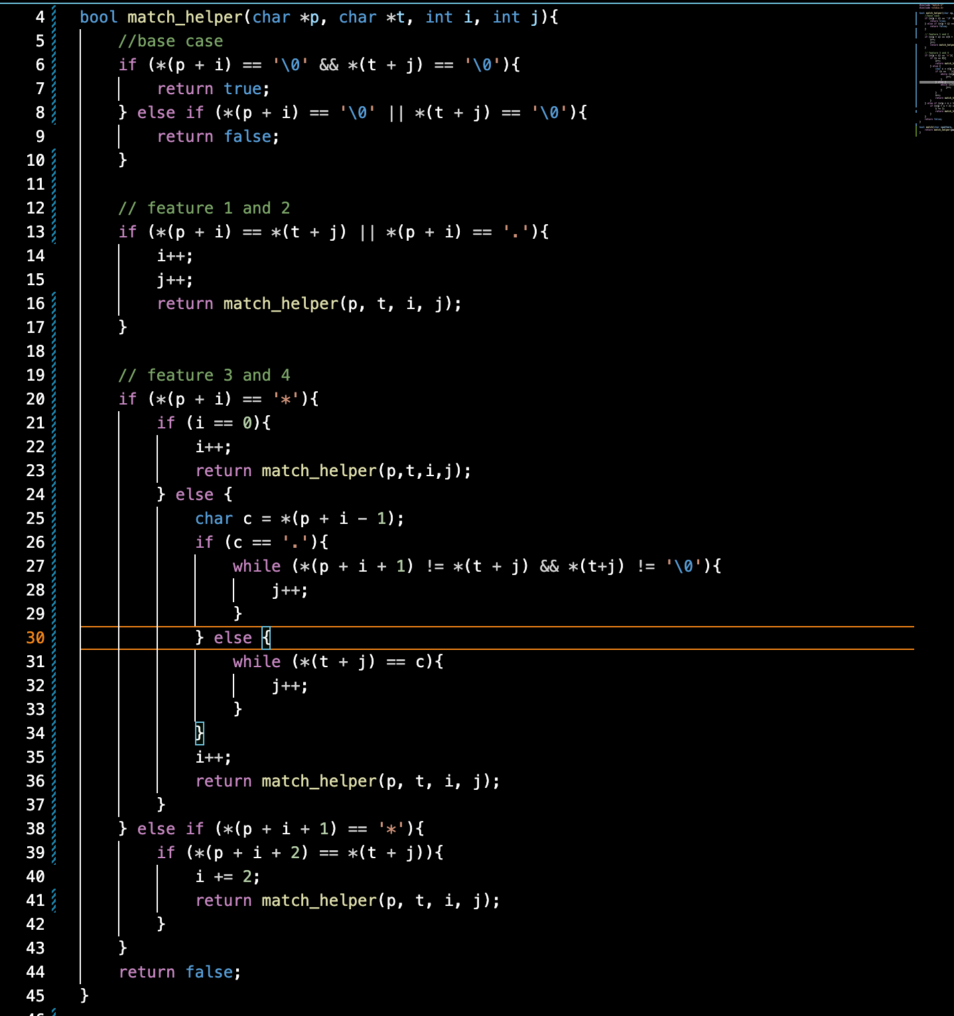954x1016 pixels.
Task: Click the code minimap preview
Action: 935,66
